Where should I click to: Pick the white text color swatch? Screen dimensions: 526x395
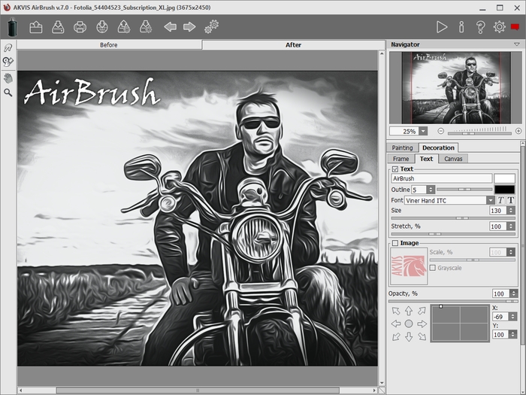click(504, 178)
